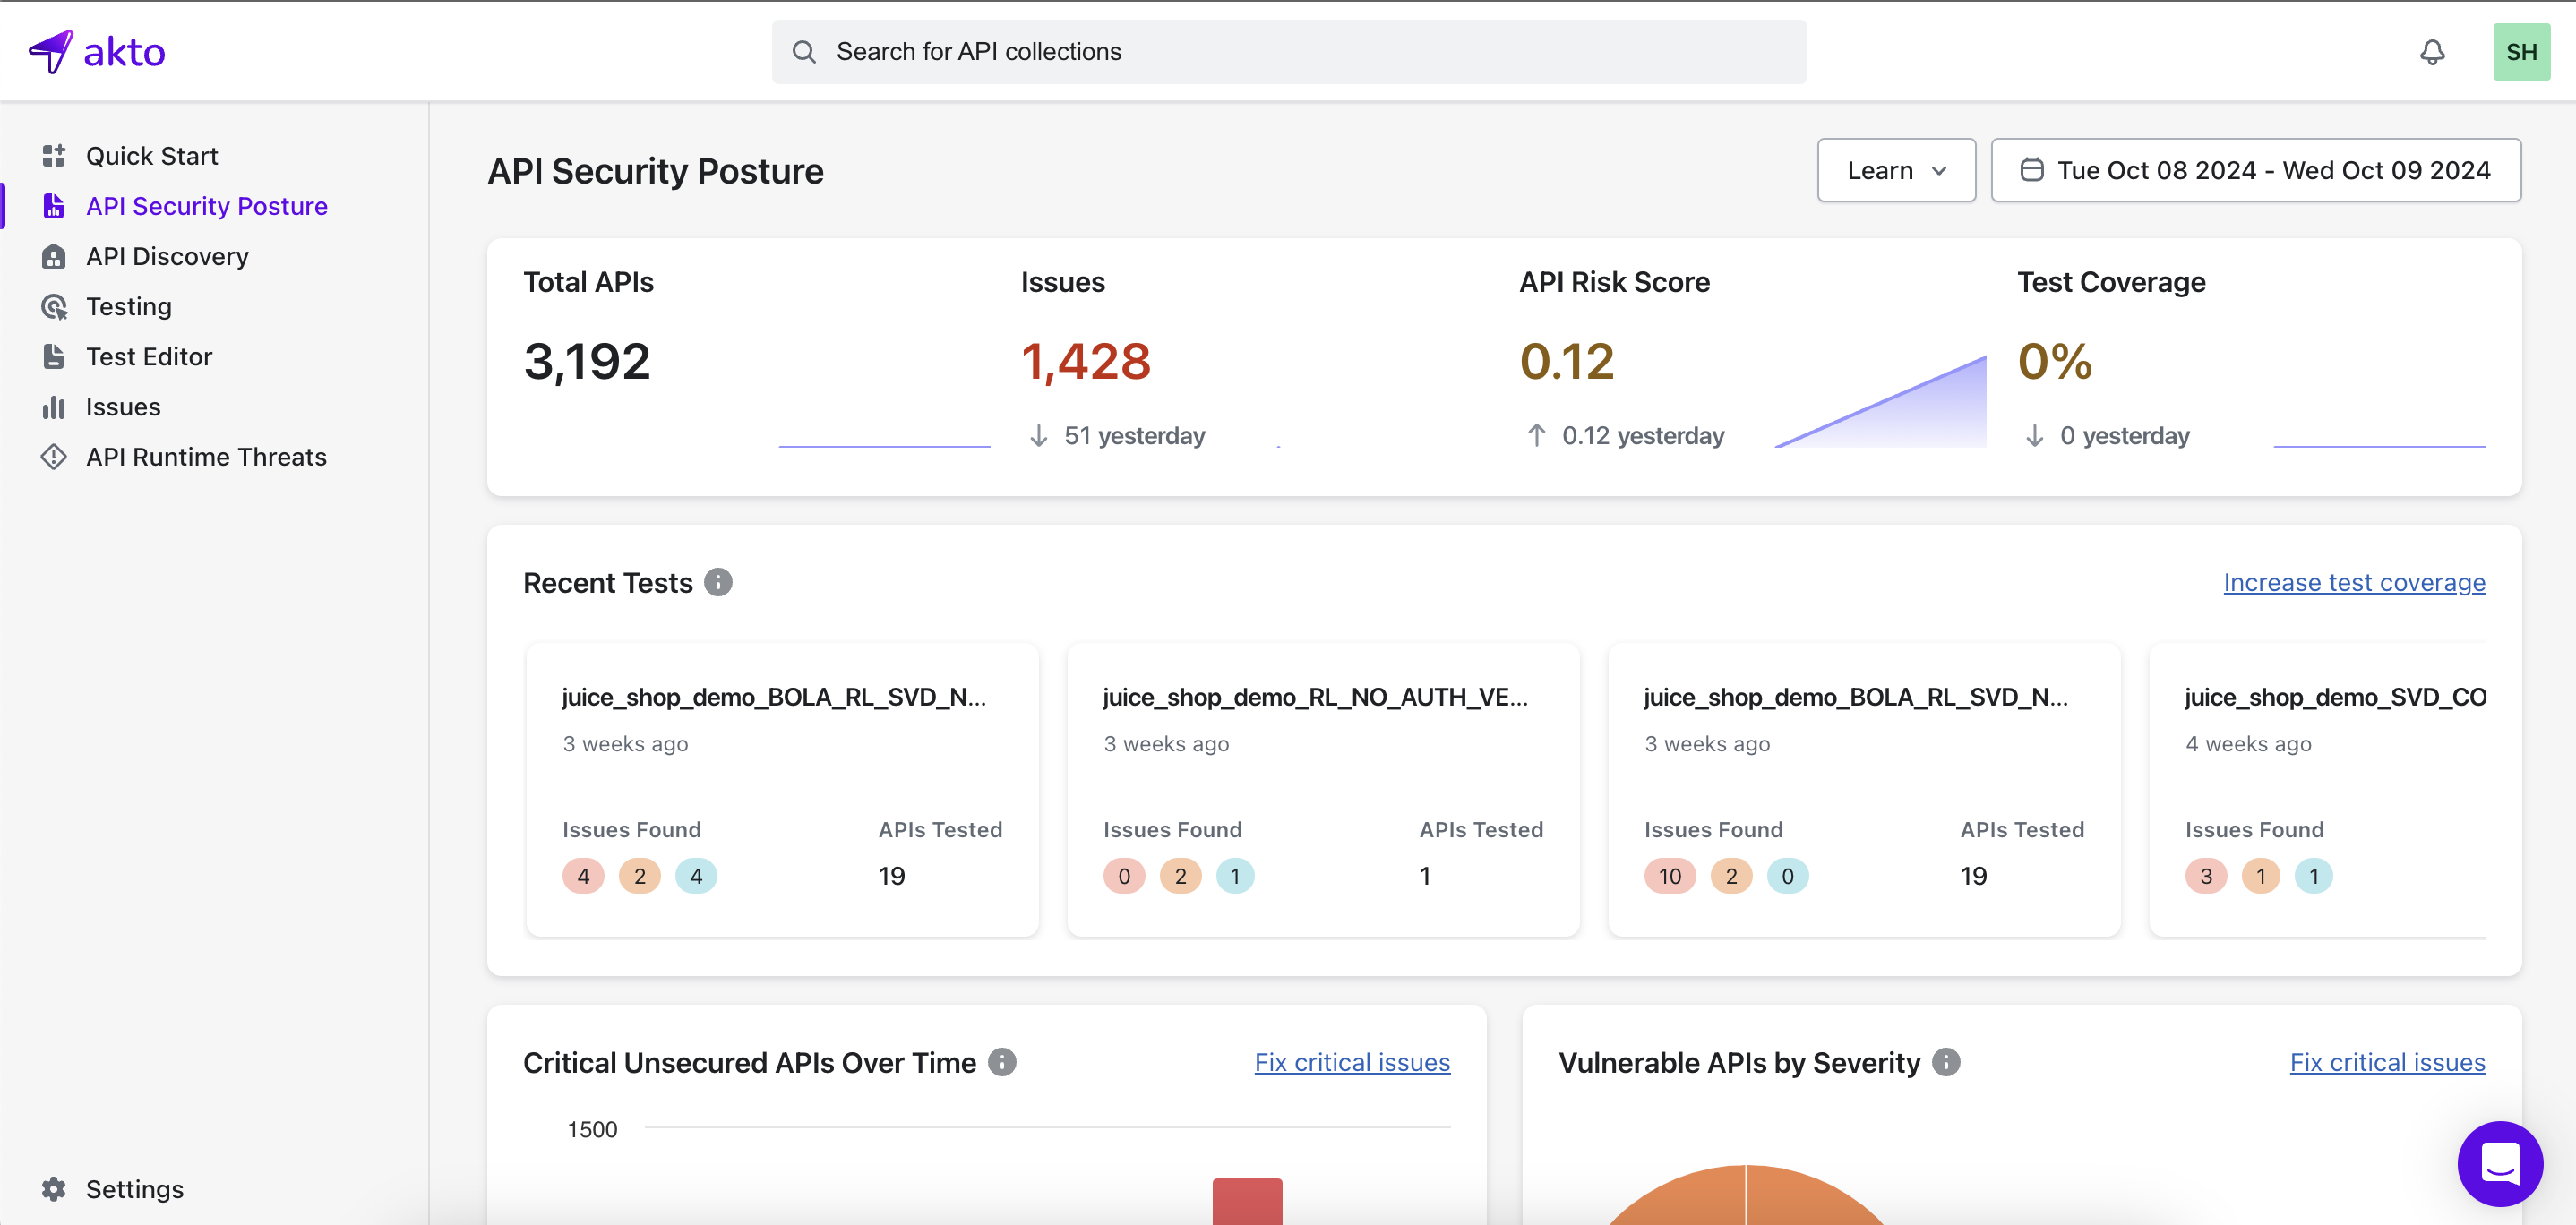This screenshot has height=1225, width=2576.
Task: Focus the Search for API collections field
Action: 1288,52
